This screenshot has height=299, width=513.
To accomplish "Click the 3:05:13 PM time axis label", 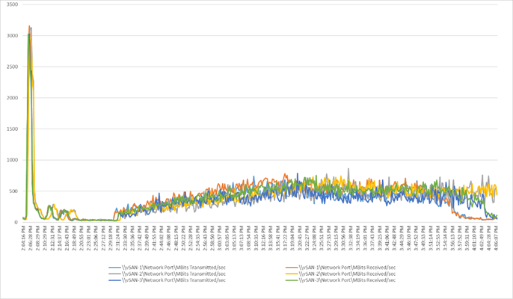I will pos(233,238).
